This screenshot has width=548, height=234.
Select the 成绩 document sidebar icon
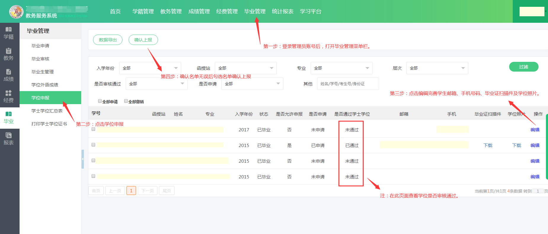click(9, 75)
